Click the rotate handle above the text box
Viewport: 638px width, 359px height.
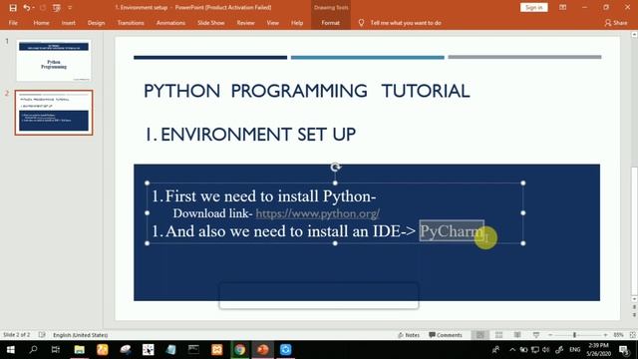click(x=335, y=167)
